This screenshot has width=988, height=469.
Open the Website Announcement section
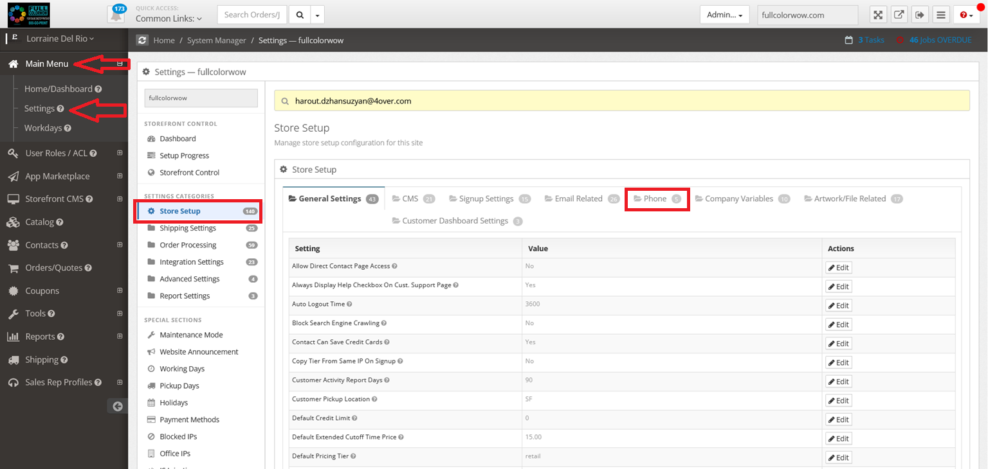(x=199, y=352)
